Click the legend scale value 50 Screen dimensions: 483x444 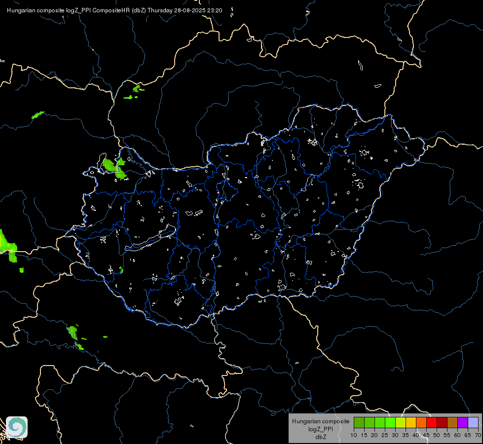(437, 436)
